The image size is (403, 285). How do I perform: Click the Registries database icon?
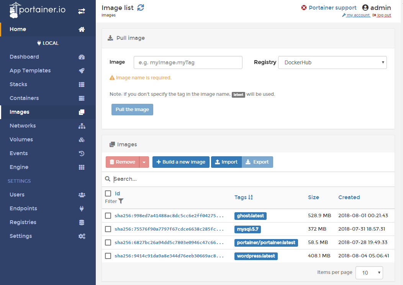point(82,223)
